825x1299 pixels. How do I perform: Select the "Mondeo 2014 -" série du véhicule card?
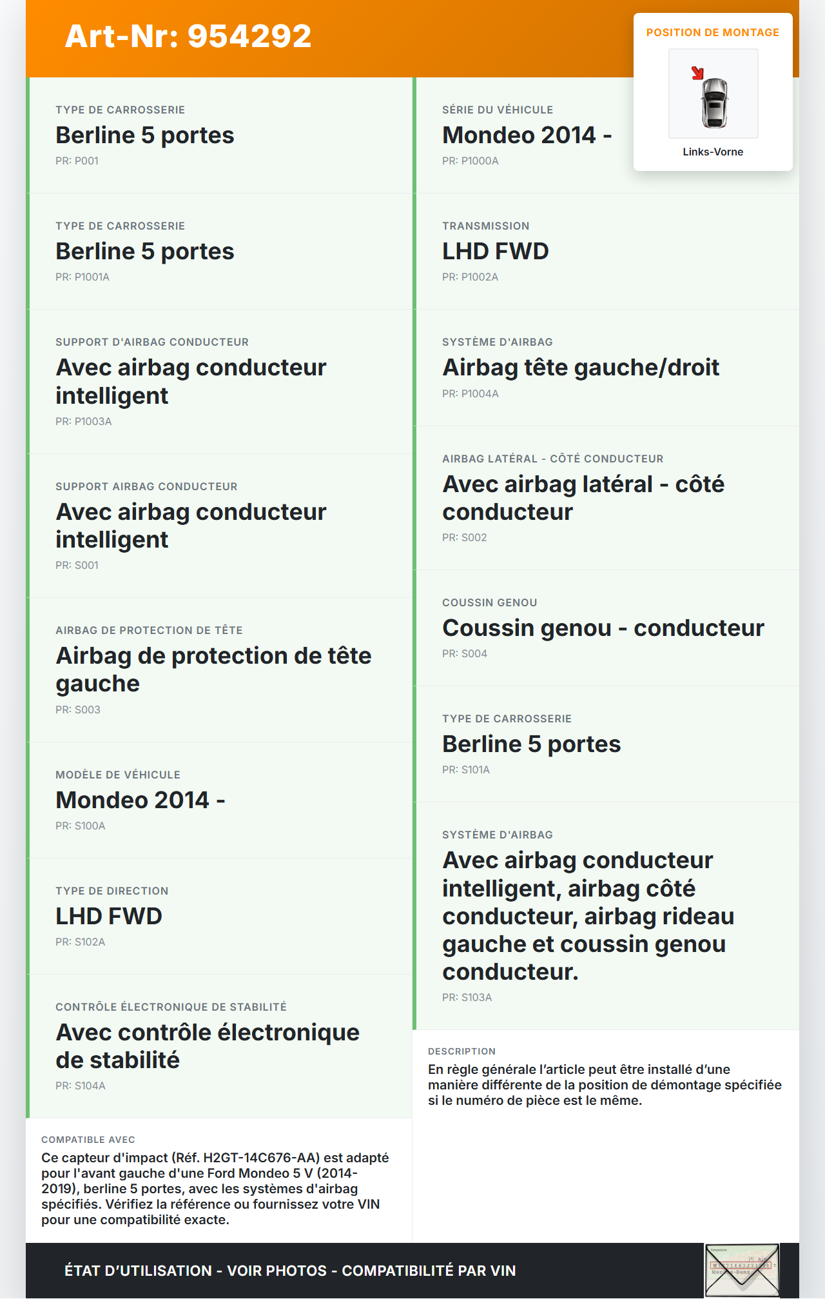coord(527,135)
